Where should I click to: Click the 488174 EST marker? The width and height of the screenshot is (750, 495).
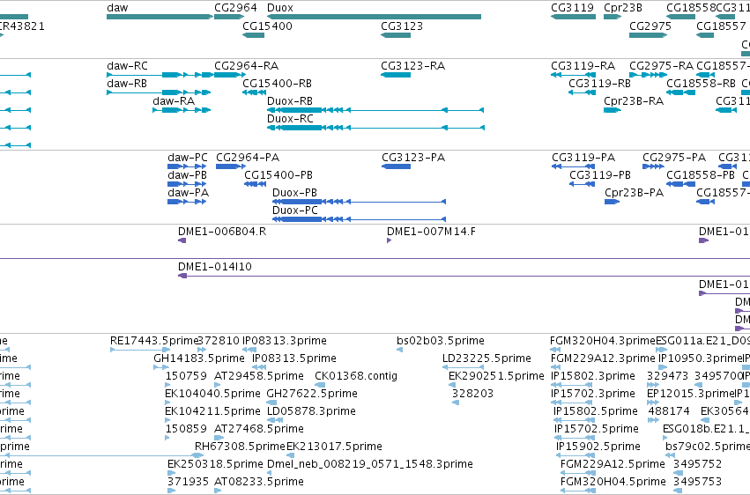(653, 421)
